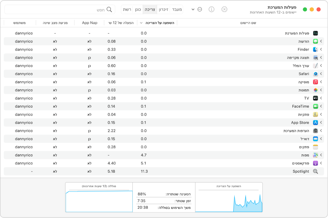Expand the העדפות המערכת row chevron

[x=321, y=131]
